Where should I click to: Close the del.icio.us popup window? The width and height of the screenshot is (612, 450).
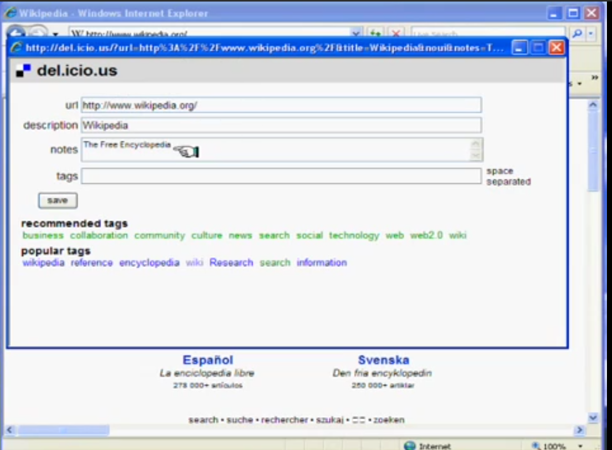point(557,48)
